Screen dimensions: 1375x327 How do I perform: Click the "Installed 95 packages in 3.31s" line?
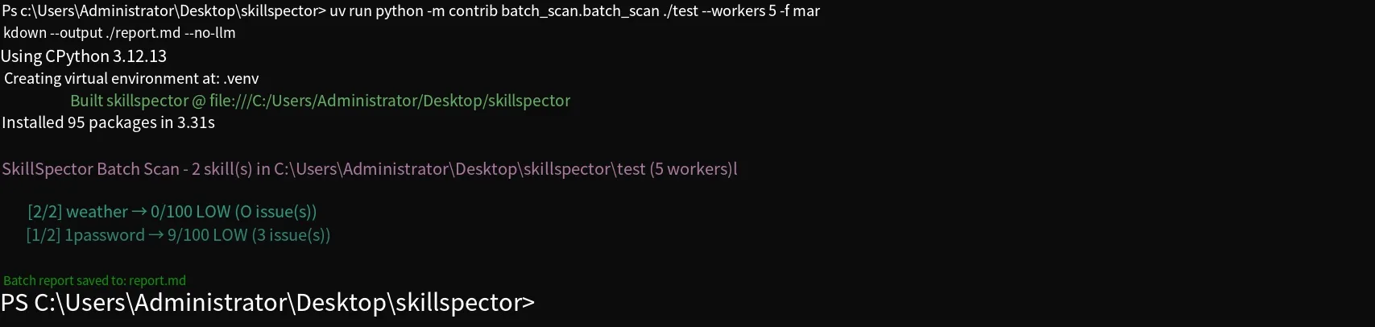(x=108, y=122)
